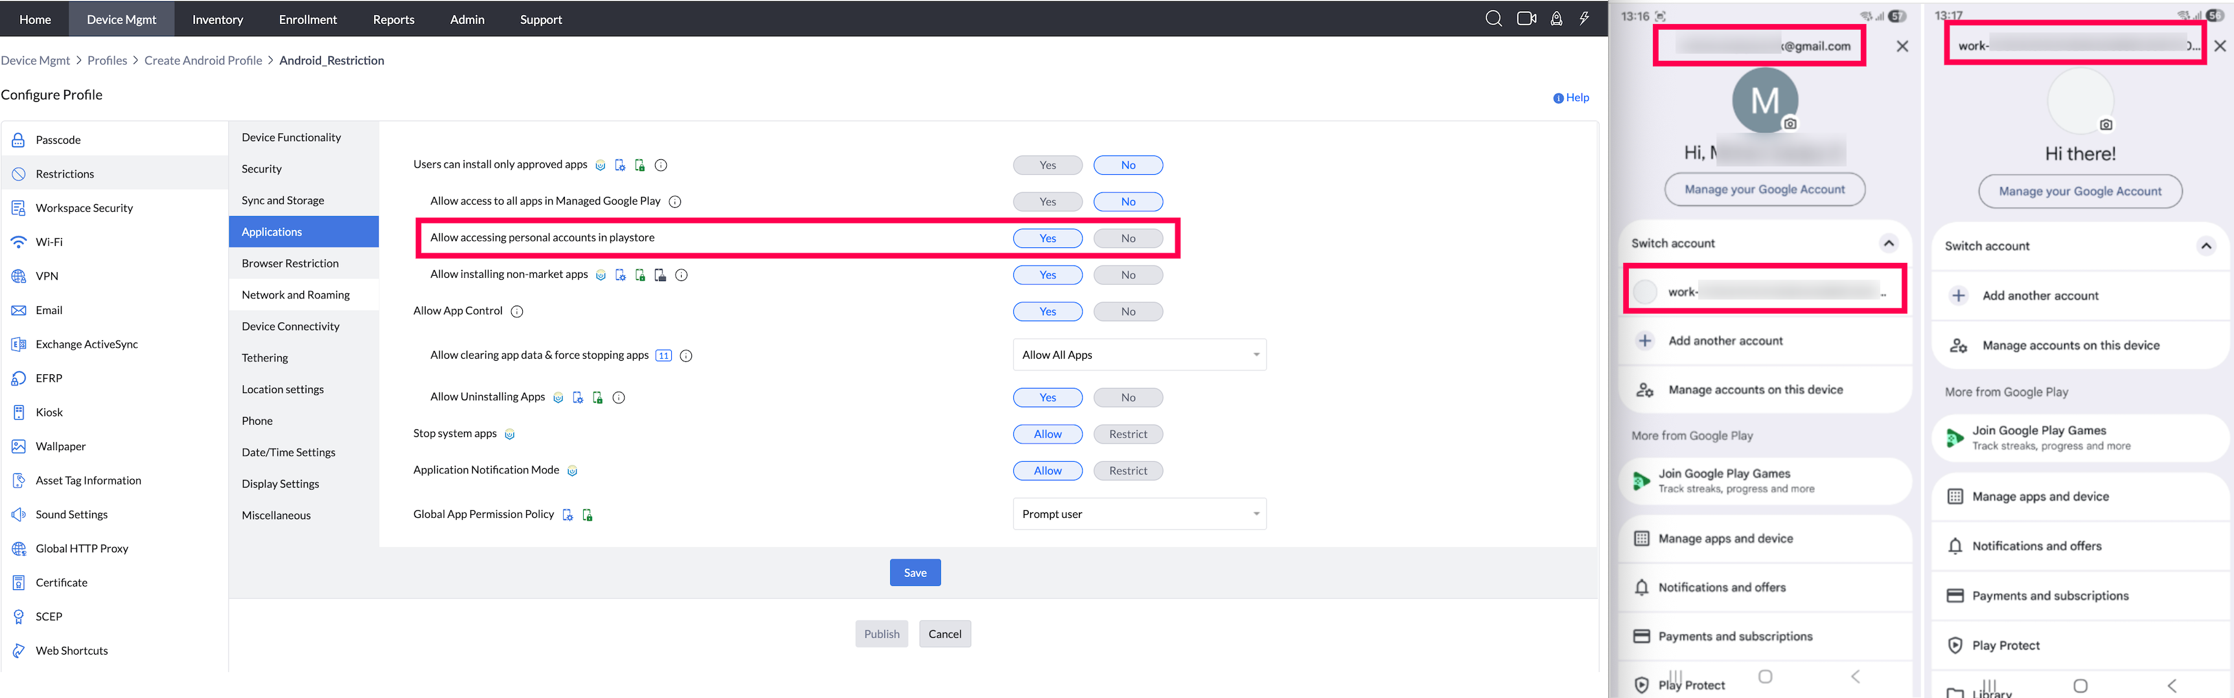Open the Create Android Profile breadcrumb link
The width and height of the screenshot is (2234, 698).
tap(204, 60)
